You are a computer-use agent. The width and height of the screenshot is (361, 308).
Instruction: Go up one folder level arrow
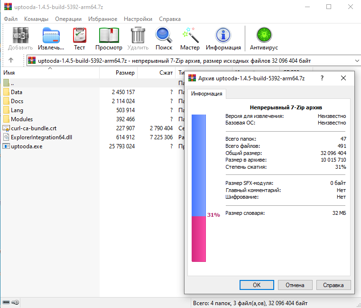tap(10, 60)
